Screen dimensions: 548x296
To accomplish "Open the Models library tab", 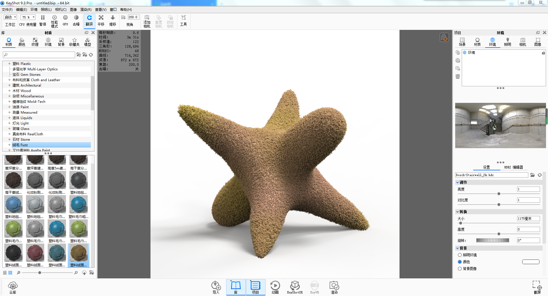I will 88,42.
